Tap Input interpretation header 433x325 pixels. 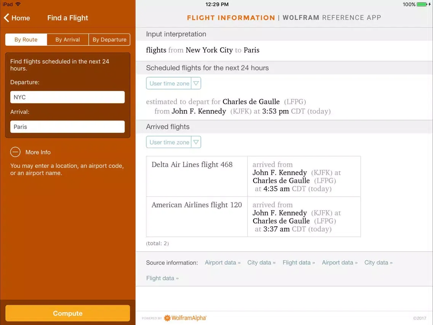(176, 34)
